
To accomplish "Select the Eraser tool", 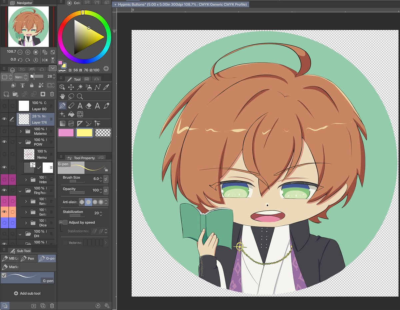I will pyautogui.click(x=89, y=106).
